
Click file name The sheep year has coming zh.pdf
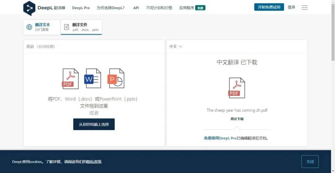tap(237, 110)
